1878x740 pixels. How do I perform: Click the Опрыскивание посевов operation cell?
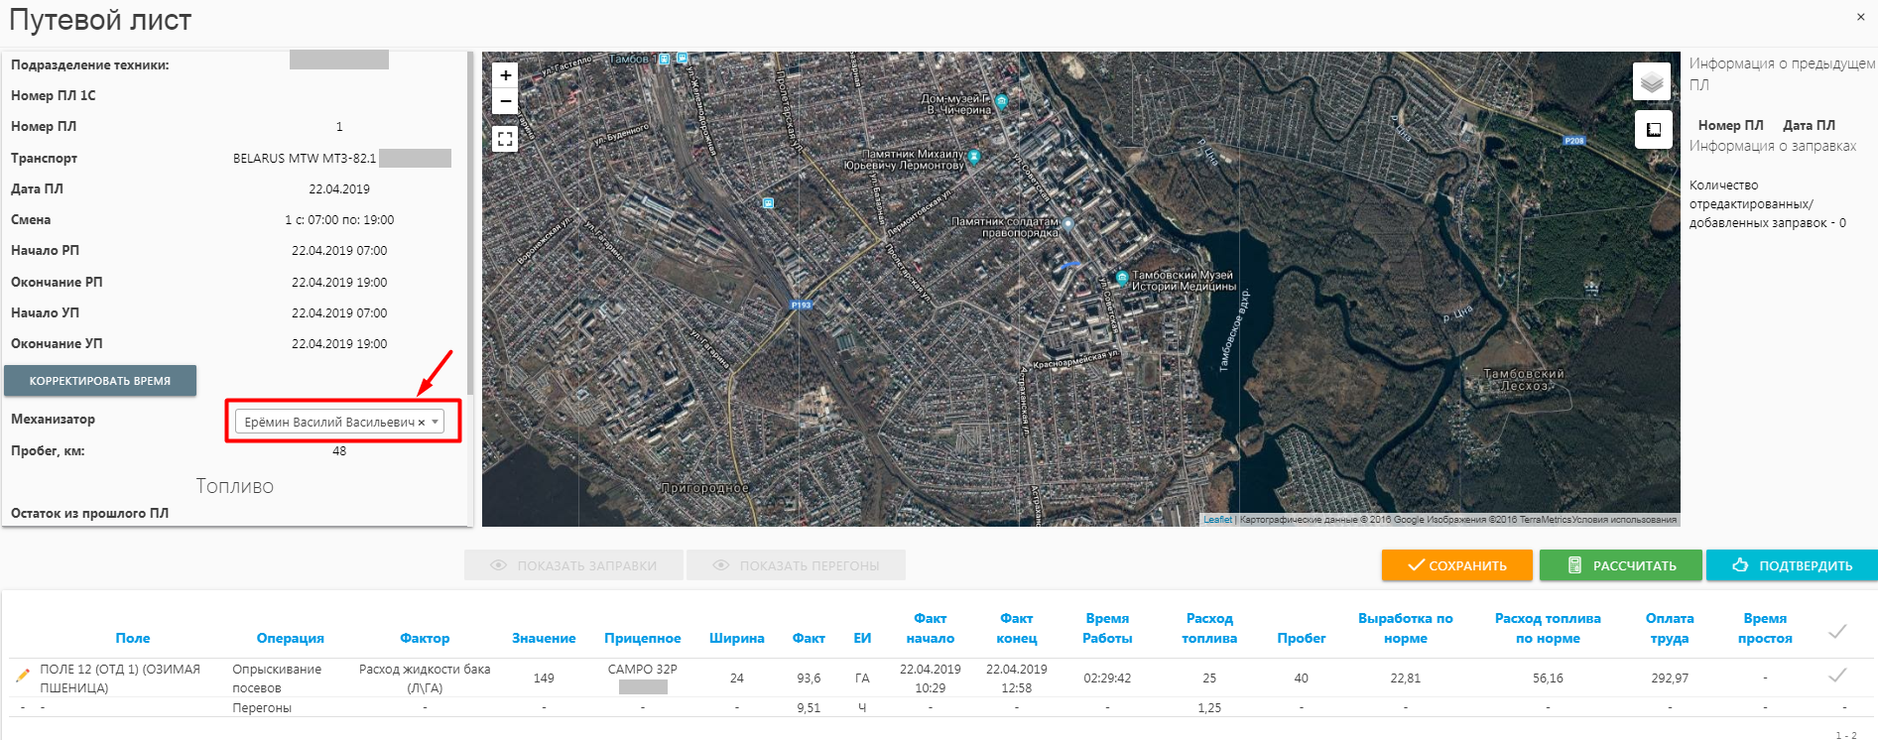[x=277, y=678]
